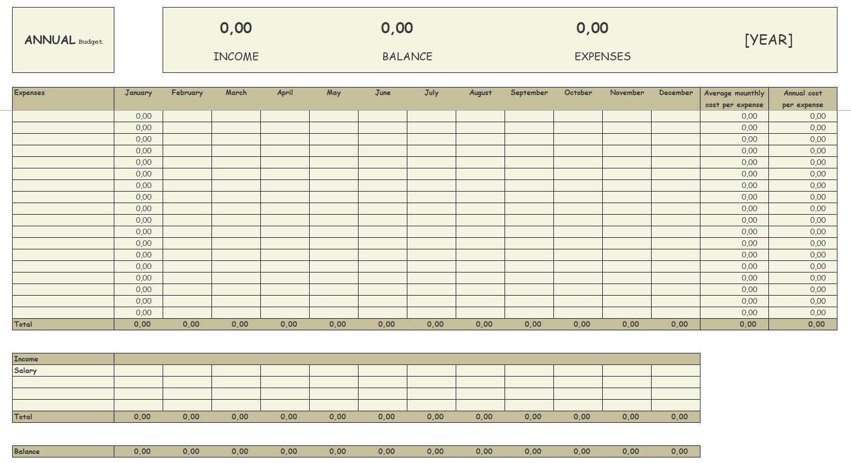Click the ANNUAL Budget title

[62, 40]
